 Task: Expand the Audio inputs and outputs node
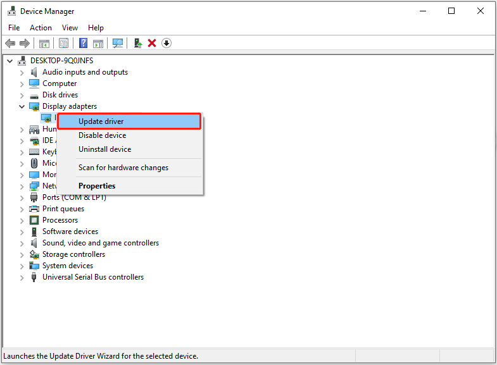click(x=22, y=72)
